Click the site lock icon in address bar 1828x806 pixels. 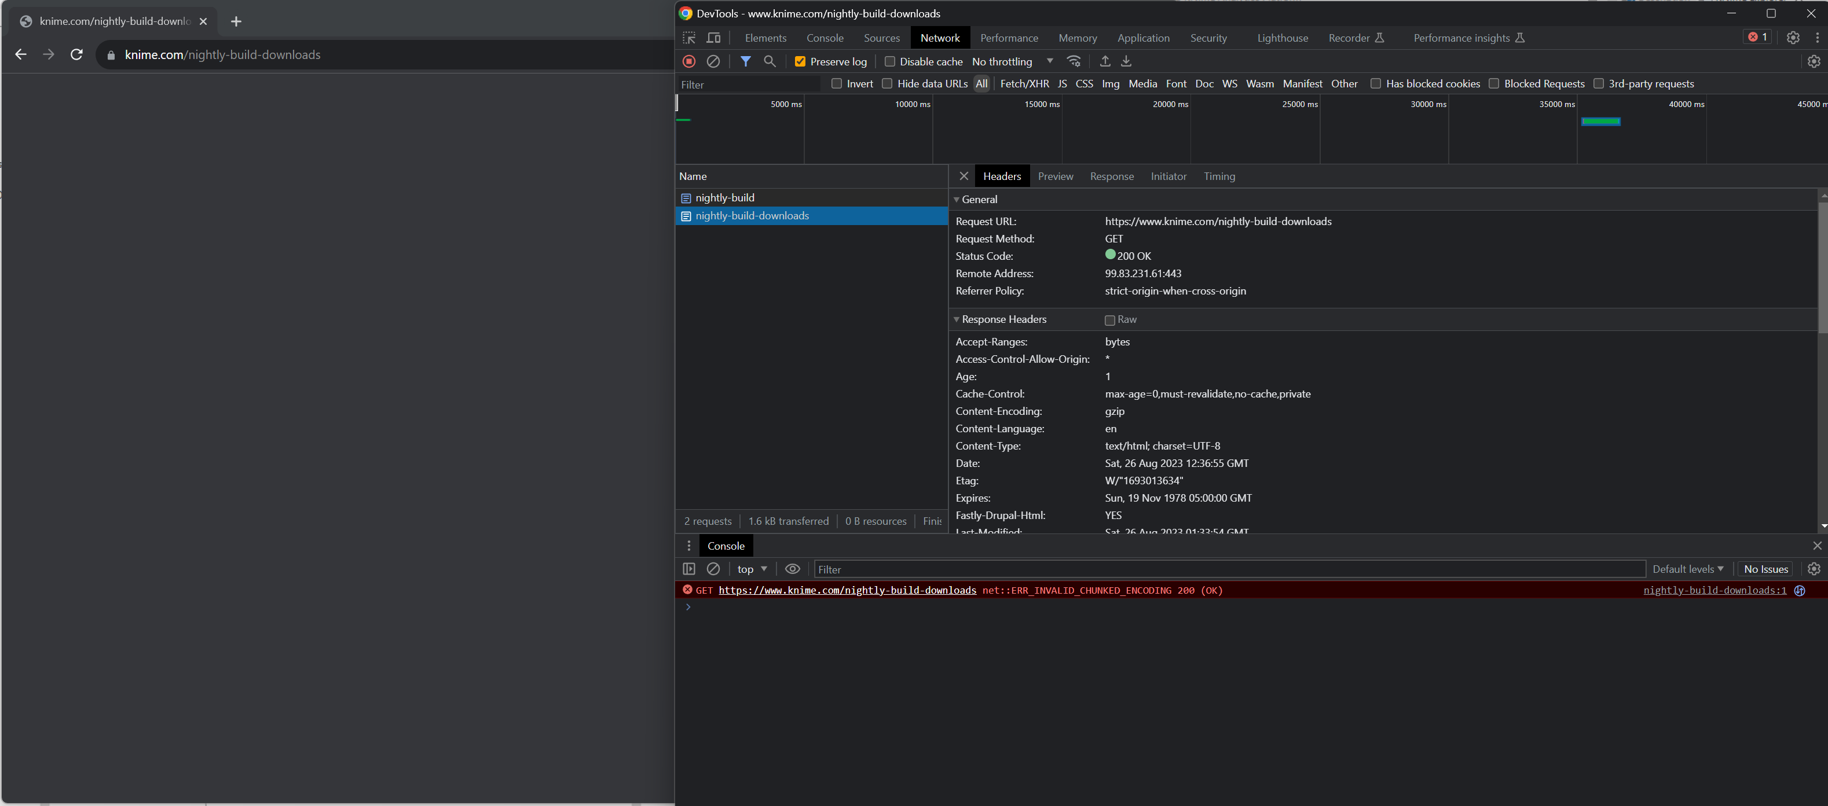111,56
